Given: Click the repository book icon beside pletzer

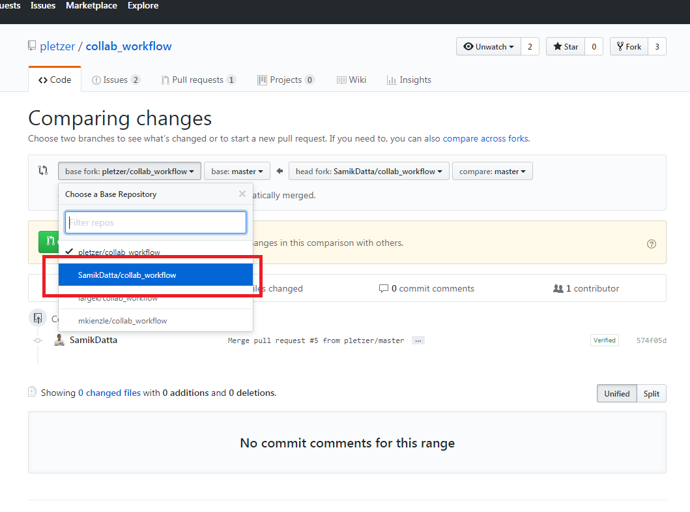Looking at the screenshot, I should 32,46.
